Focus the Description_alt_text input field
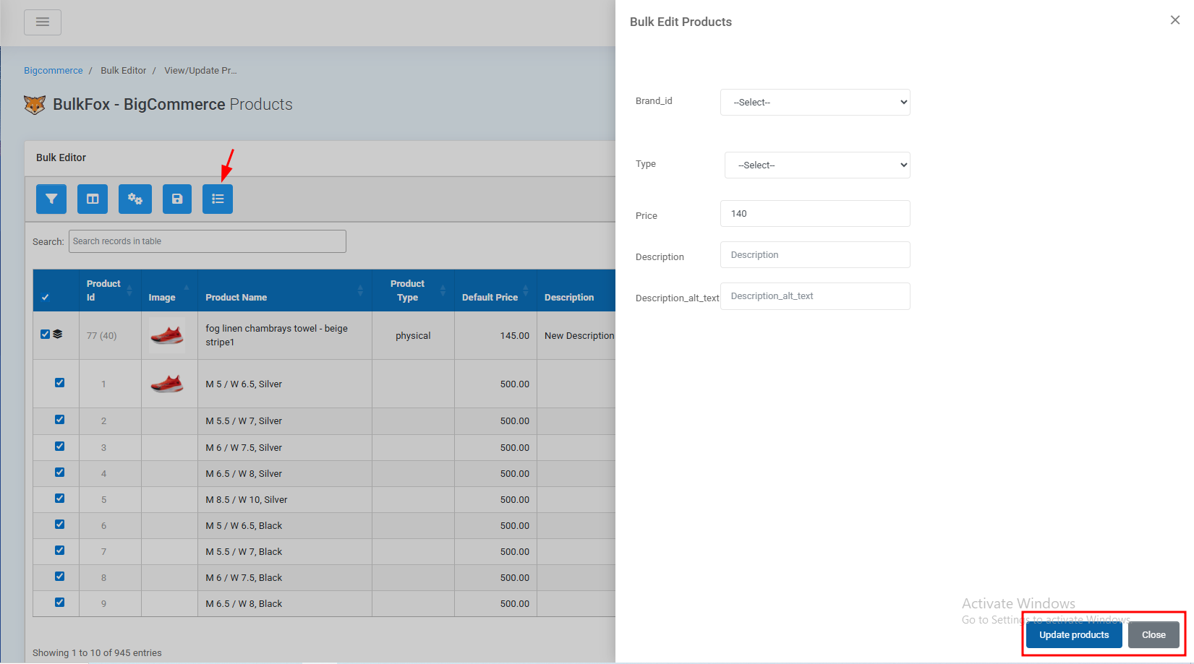The width and height of the screenshot is (1194, 664). tap(815, 296)
